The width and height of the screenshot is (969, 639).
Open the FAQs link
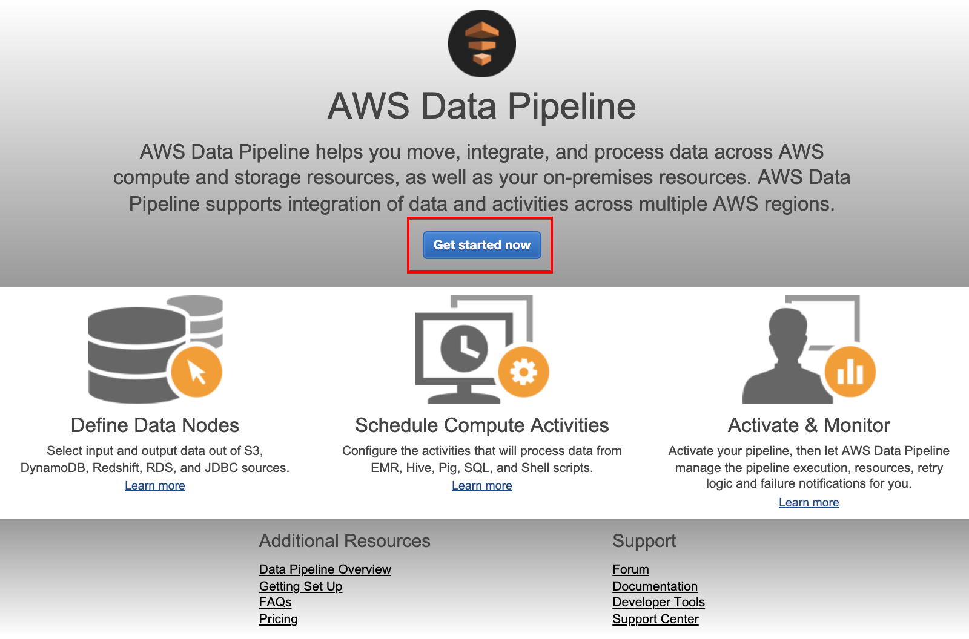tap(276, 601)
